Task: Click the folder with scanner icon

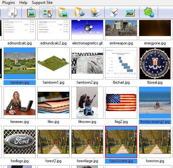Action: (96, 12)
